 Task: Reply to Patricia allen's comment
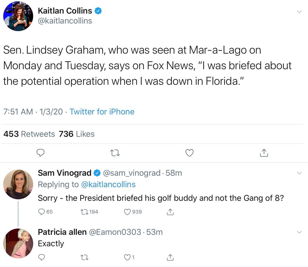[x=42, y=258]
